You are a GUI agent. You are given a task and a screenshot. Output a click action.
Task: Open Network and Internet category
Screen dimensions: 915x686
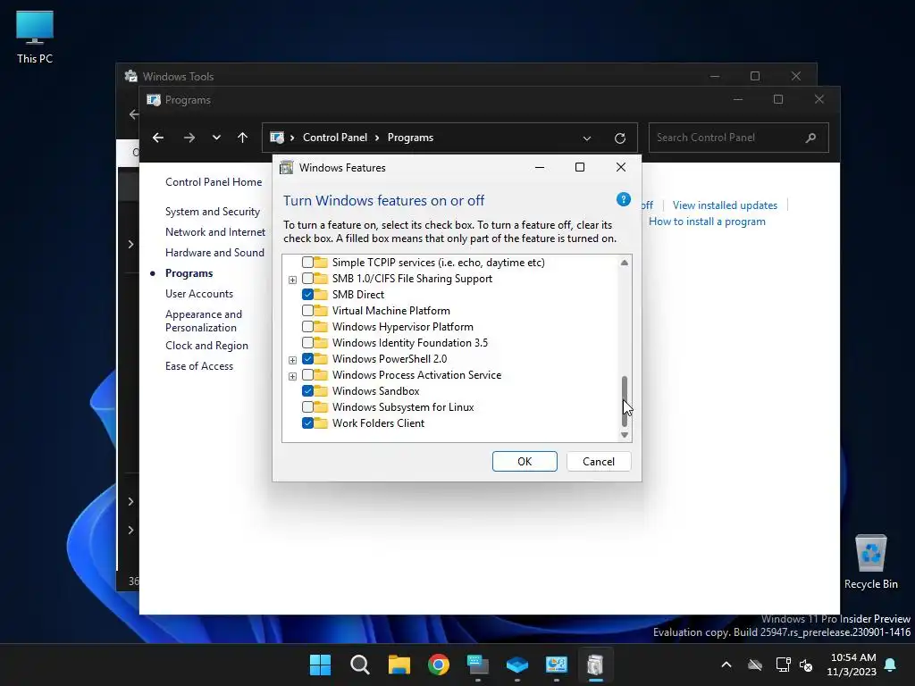pyautogui.click(x=215, y=231)
